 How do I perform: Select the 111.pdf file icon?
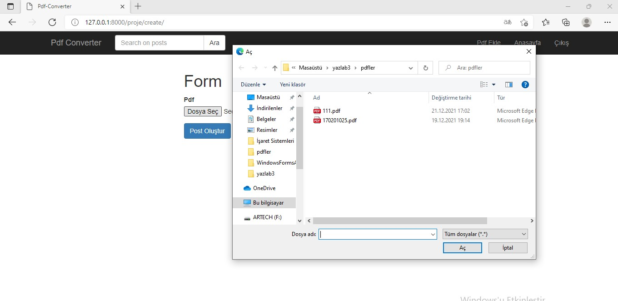click(x=317, y=110)
